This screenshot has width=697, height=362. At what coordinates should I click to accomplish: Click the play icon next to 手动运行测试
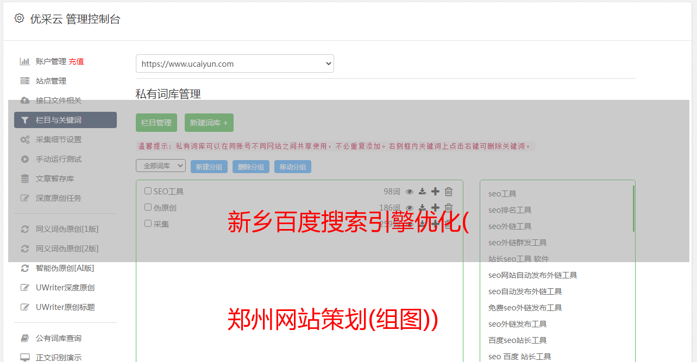(25, 159)
